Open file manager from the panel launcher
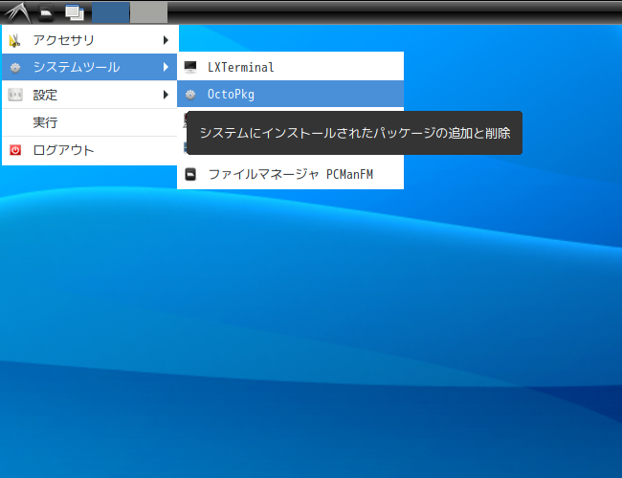Screen dimensions: 622x478 tap(47, 12)
